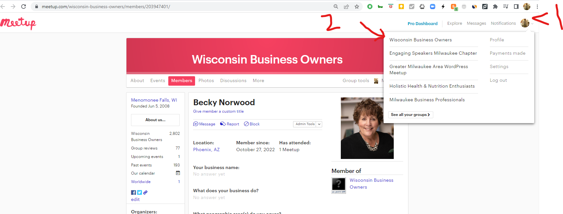Open the Zoom extension icon
The height and width of the screenshot is (214, 563).
click(x=433, y=7)
